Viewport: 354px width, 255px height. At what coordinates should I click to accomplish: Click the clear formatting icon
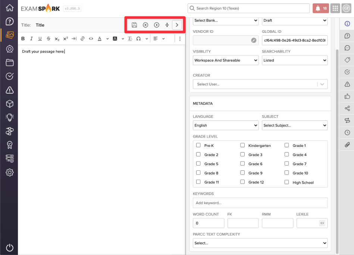pos(130,39)
